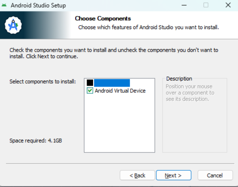Click the Android Studio compass logo icon
238x187 pixels.
point(13,25)
